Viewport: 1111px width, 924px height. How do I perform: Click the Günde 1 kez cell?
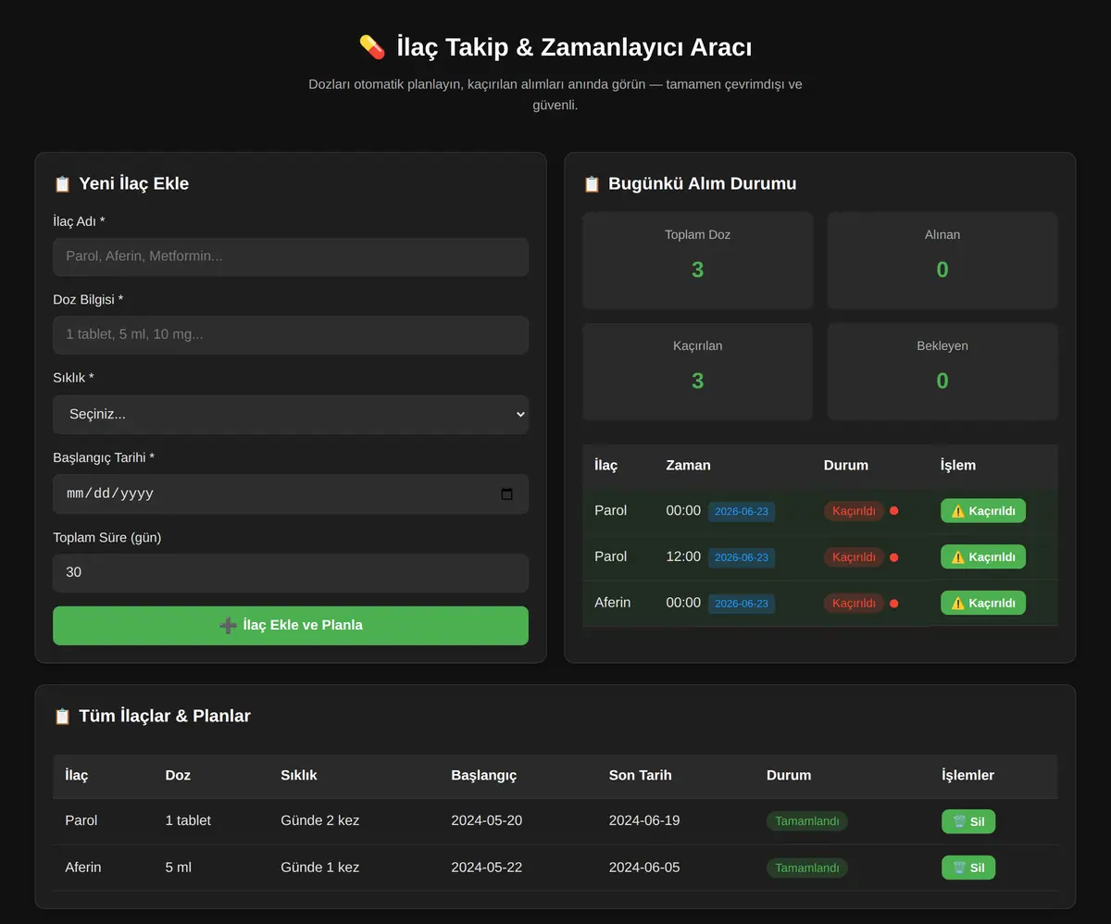coord(320,868)
